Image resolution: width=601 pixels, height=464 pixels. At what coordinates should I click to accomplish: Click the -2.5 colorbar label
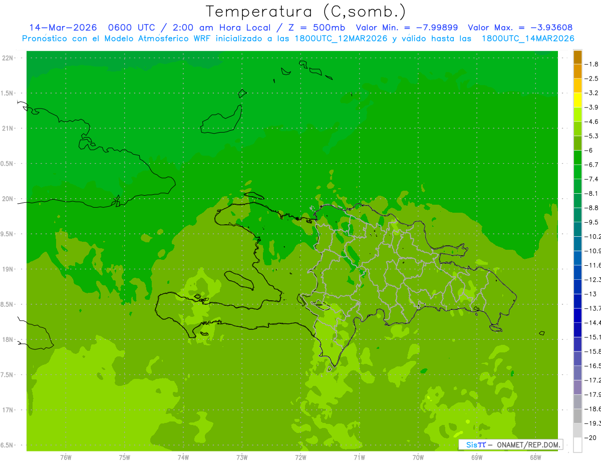[592, 79]
